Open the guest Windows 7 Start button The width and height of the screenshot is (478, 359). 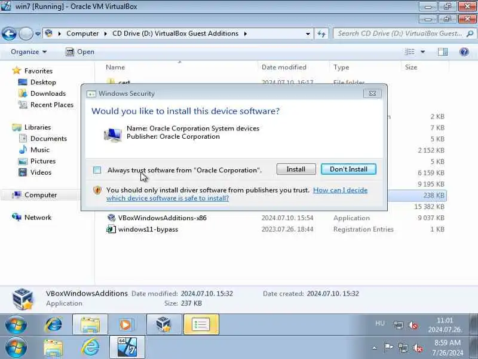tap(16, 325)
